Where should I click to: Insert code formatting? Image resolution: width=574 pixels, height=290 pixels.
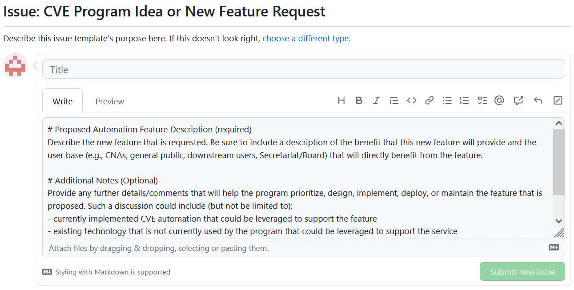point(412,100)
